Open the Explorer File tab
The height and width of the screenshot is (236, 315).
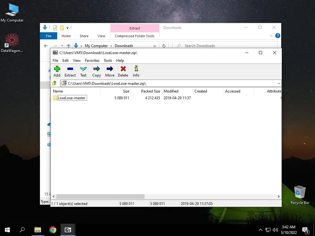click(49, 36)
